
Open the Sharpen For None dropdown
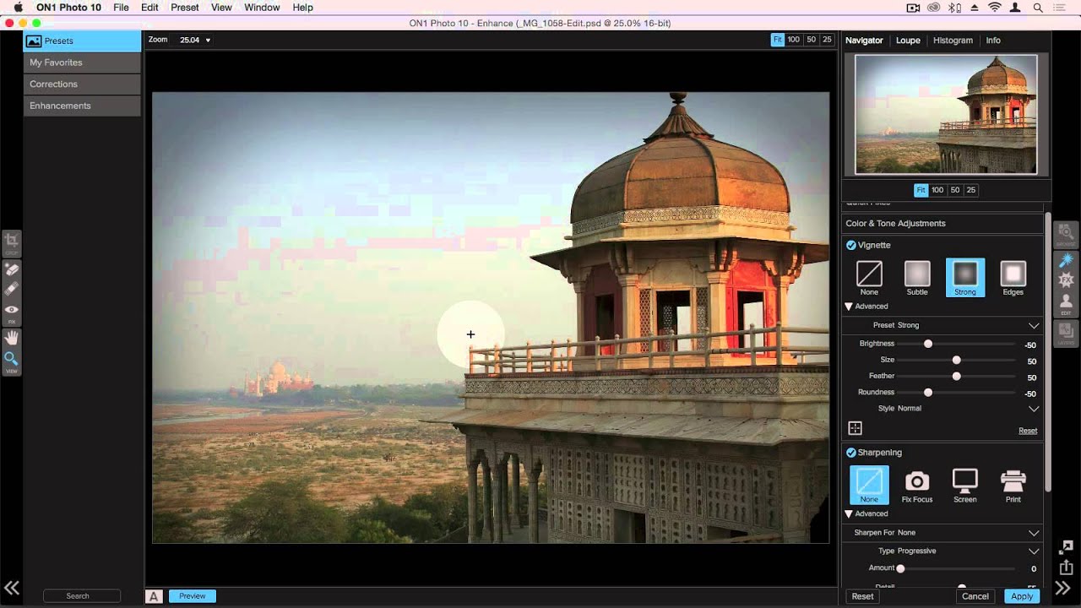(943, 533)
